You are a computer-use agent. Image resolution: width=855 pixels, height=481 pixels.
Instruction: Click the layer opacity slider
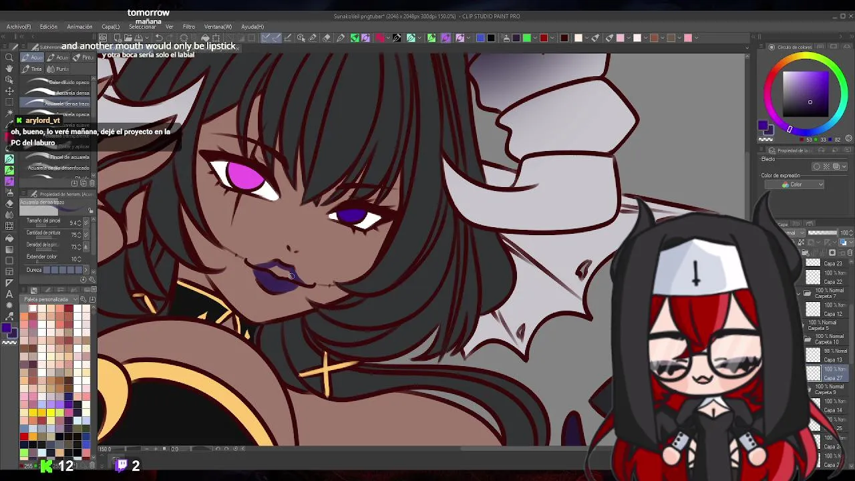(x=823, y=233)
